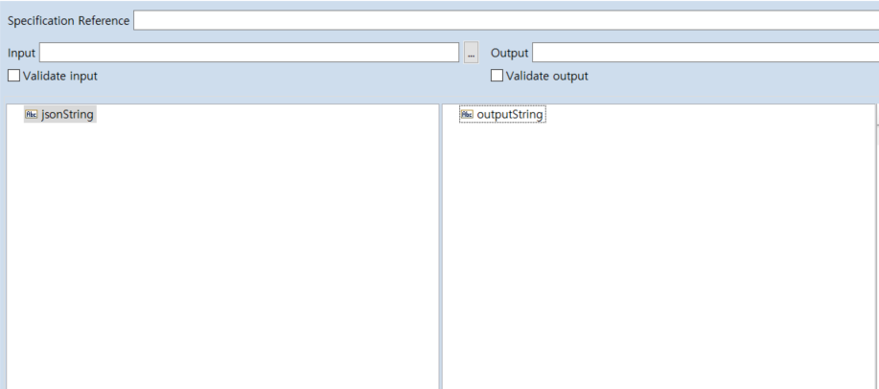Select the outputString variable in output tree
This screenshot has height=389, width=879.
[510, 115]
